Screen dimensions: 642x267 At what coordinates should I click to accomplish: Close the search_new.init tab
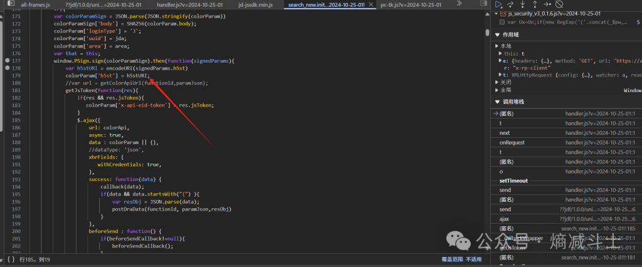tap(370, 5)
